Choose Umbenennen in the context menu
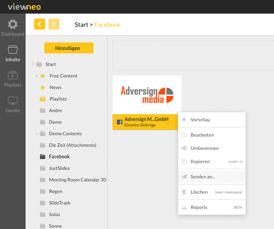 [x=212, y=148]
